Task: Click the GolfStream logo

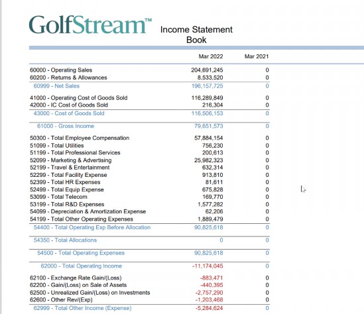Action: pos(90,25)
